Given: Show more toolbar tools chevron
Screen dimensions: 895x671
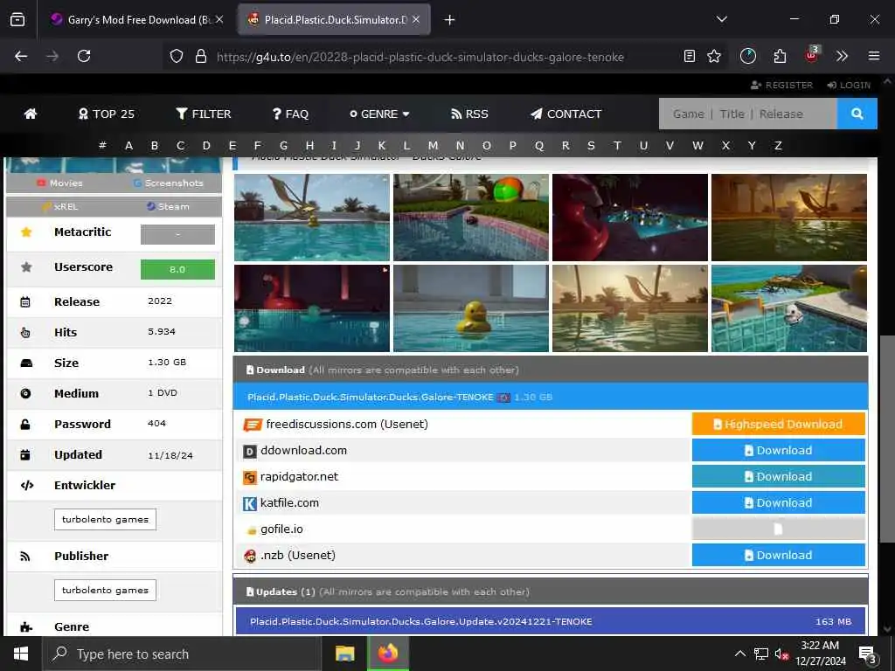Looking at the screenshot, I should pos(842,56).
